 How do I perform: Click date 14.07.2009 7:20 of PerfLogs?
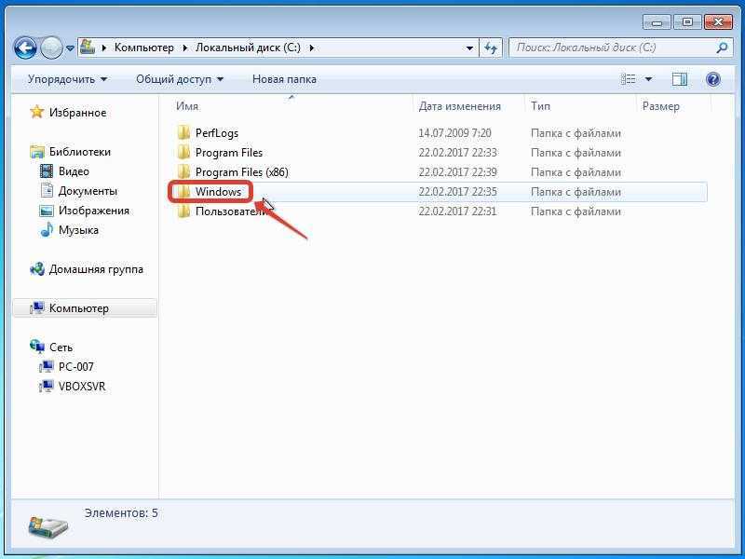pos(454,133)
